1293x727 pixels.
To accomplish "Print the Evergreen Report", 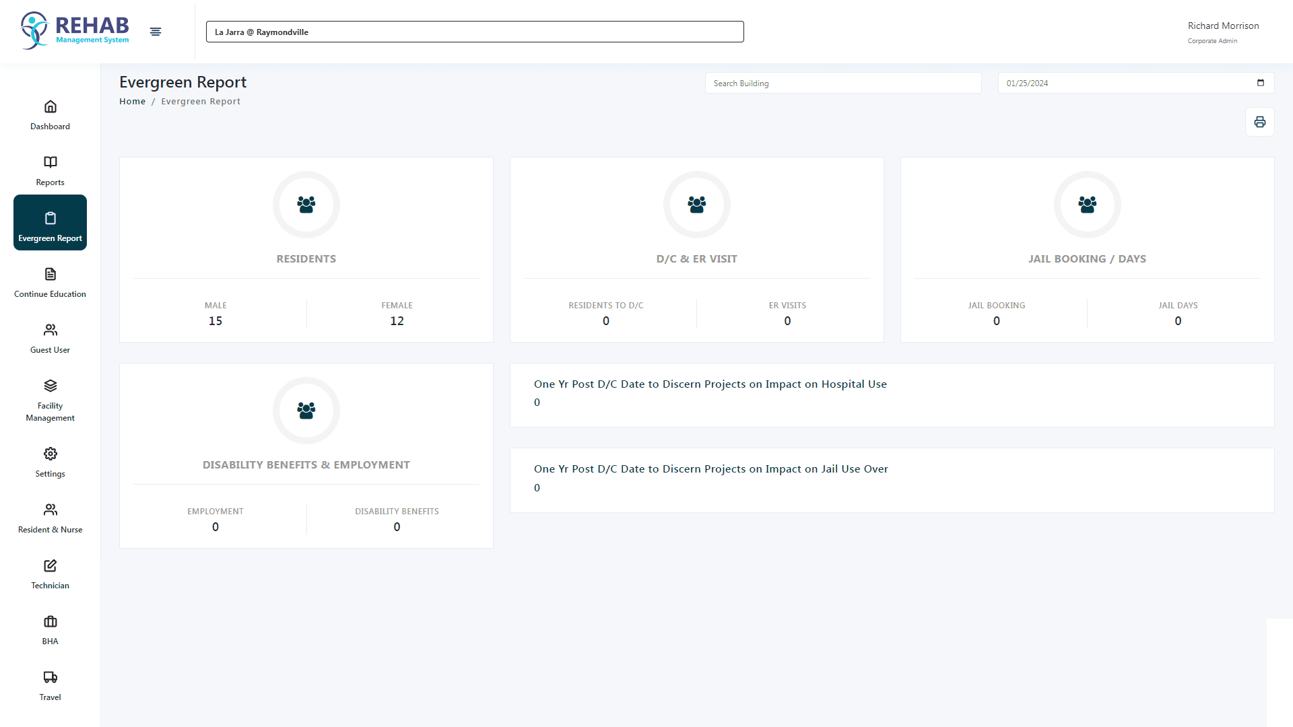I will [1259, 122].
